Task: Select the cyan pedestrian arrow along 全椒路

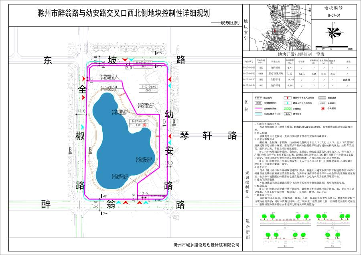Action: tap(82, 127)
